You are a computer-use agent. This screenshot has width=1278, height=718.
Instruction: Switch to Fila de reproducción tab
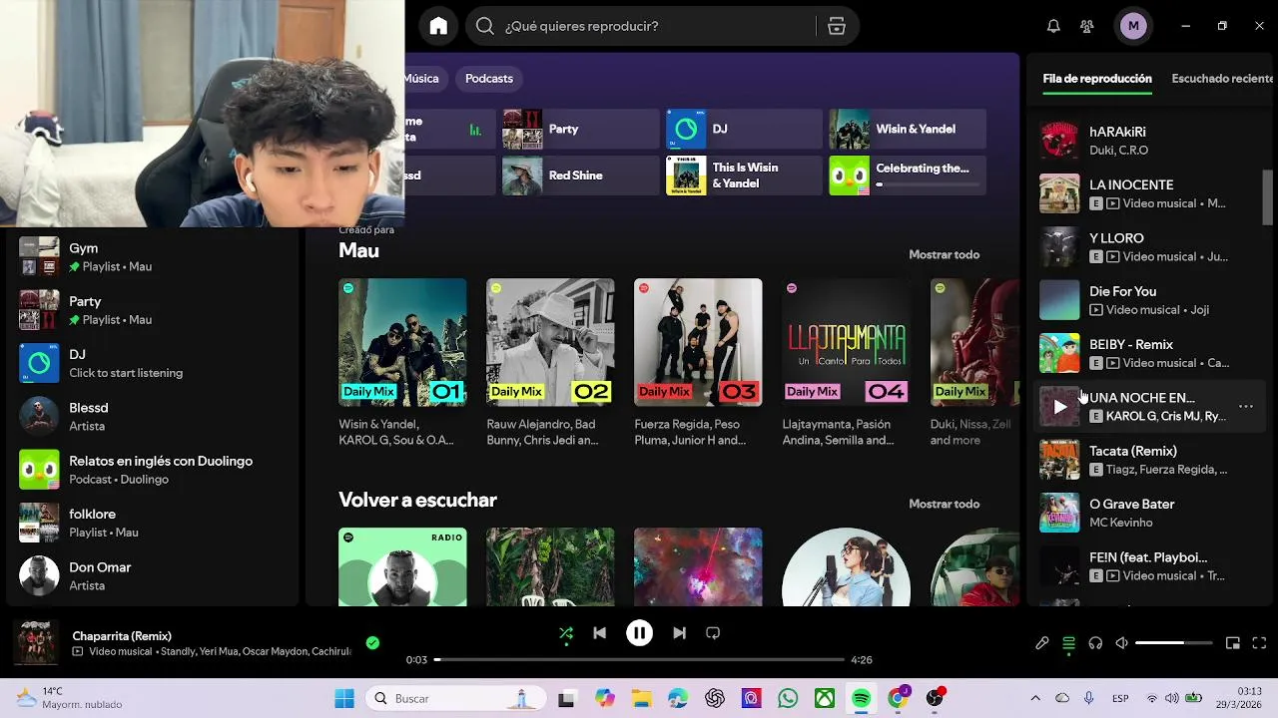[1097, 79]
